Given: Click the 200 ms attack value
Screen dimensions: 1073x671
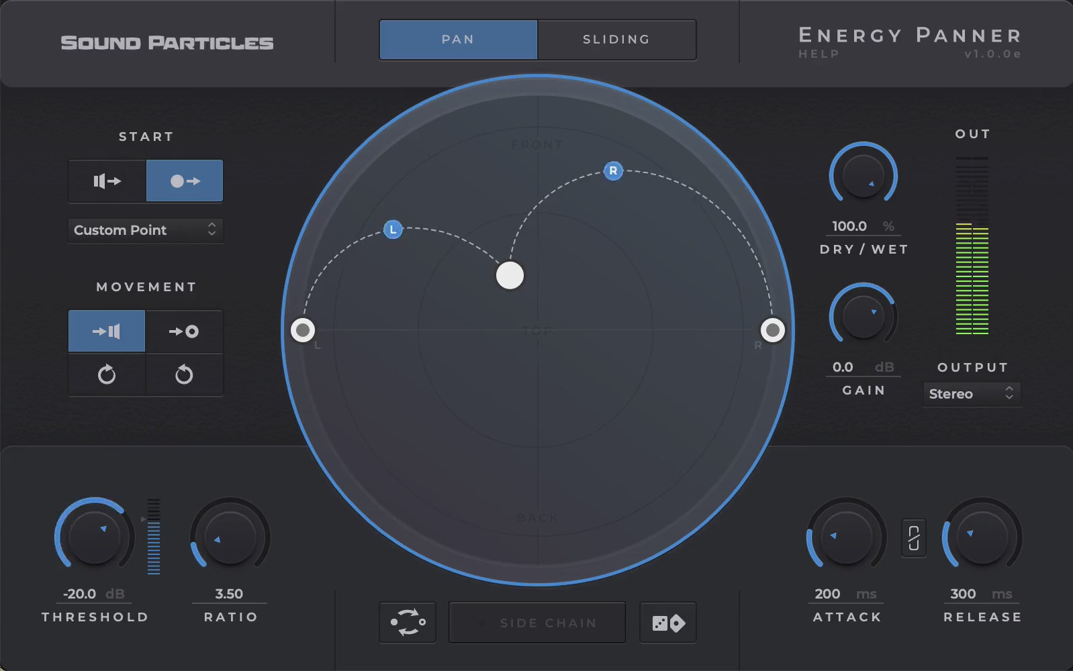Looking at the screenshot, I should 846,594.
